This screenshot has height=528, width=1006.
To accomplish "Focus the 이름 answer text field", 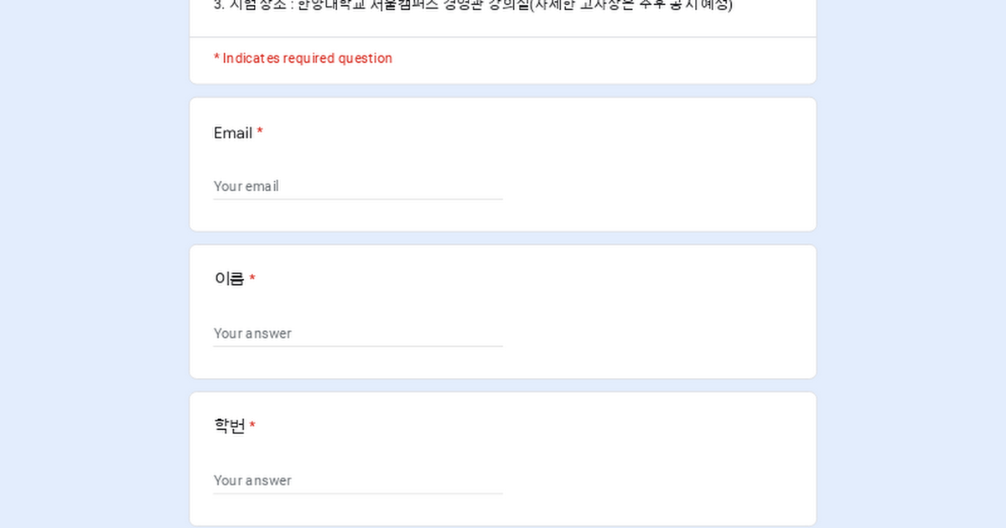I will click(358, 333).
